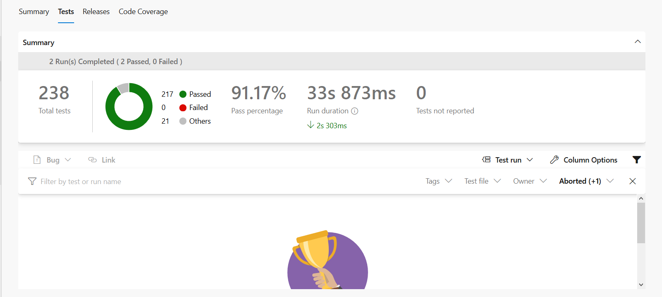Switch to the Summary tab
Viewport: 662px width, 297px height.
click(x=34, y=12)
